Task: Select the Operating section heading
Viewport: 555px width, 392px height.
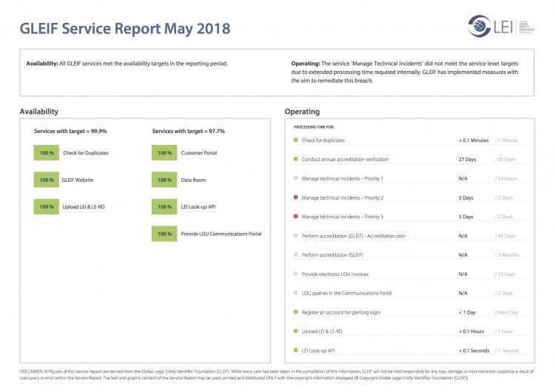Action: point(302,112)
